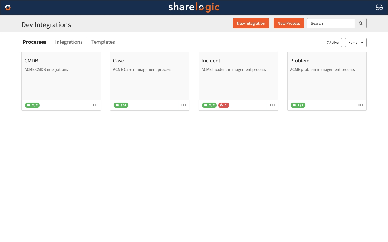Click the green 1/1 badge on Problem

pyautogui.click(x=298, y=105)
